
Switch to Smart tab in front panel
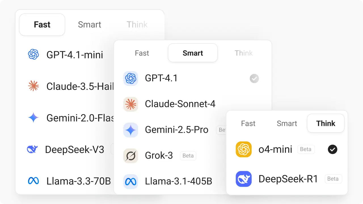tap(287, 124)
